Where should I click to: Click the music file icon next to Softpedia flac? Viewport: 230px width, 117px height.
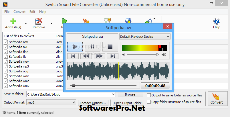(6, 51)
